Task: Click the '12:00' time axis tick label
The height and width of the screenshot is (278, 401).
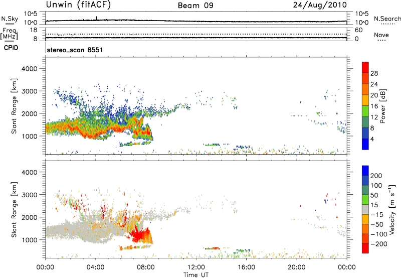Action: (196, 267)
